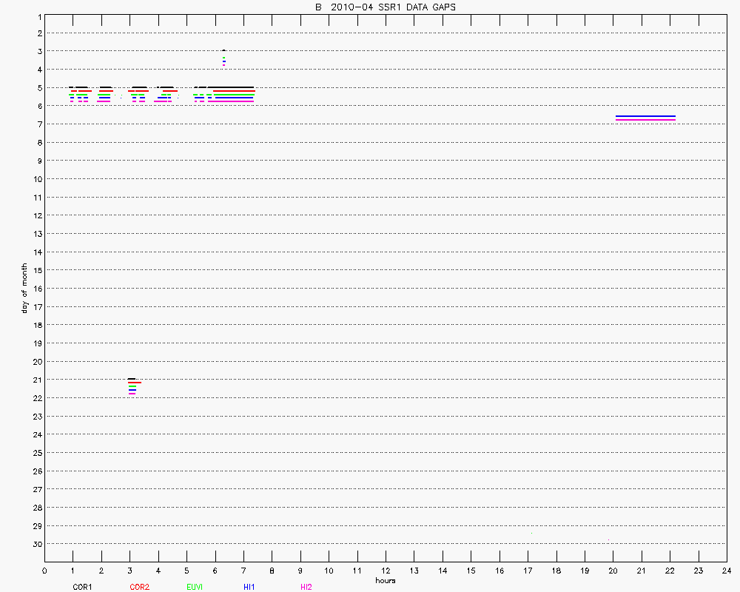Screen dimensions: 740x592
Task: Click the long black bar on day 5 near hour 7
Action: (x=233, y=87)
